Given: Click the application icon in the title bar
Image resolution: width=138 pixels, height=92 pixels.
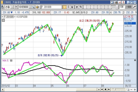Looking at the screenshot, I should click(x=2, y=2).
